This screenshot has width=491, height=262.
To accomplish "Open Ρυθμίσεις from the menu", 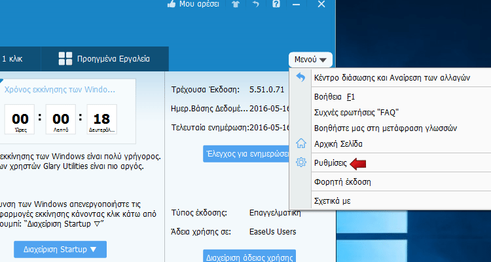I will click(331, 163).
